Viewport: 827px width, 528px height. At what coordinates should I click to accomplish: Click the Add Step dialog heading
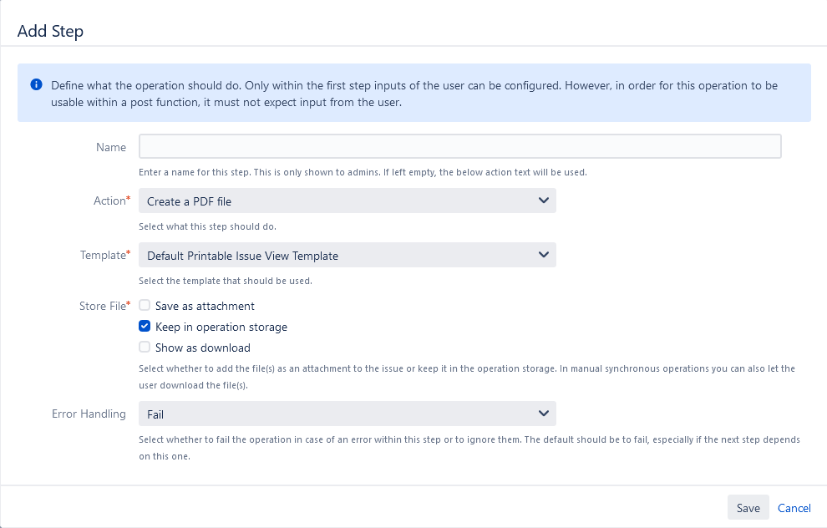tap(50, 32)
